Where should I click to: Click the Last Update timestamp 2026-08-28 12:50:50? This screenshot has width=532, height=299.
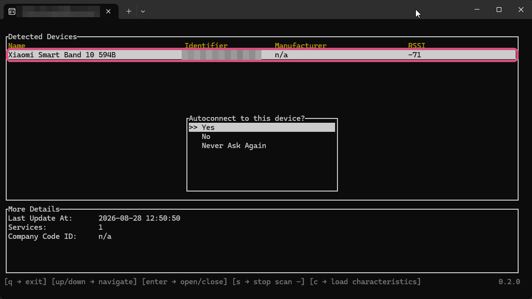[x=139, y=218]
